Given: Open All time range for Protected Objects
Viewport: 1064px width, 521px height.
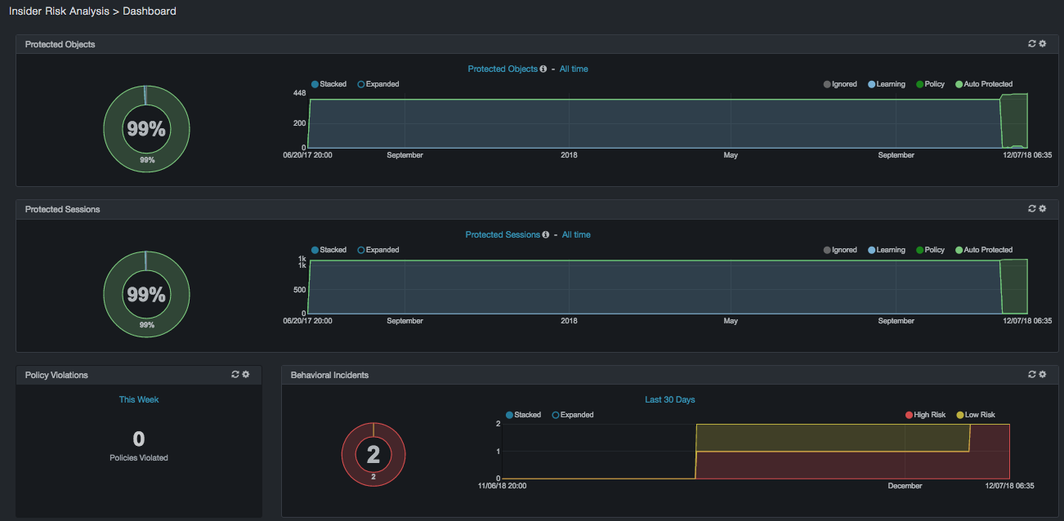Looking at the screenshot, I should click(574, 69).
